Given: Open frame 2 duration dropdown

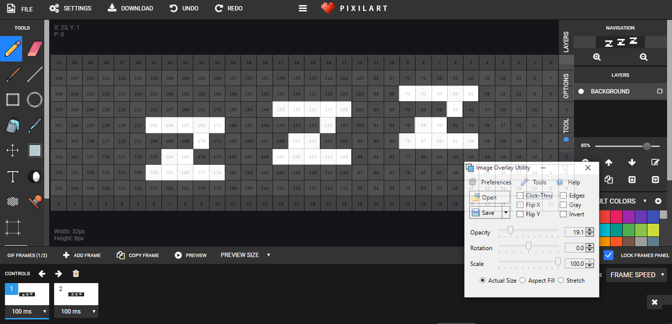Looking at the screenshot, I should [76, 311].
